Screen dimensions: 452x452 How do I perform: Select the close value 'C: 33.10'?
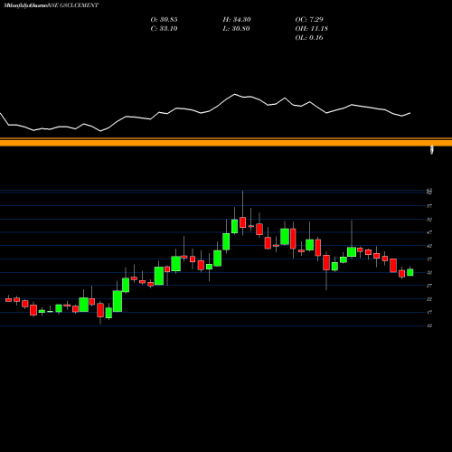(x=164, y=28)
